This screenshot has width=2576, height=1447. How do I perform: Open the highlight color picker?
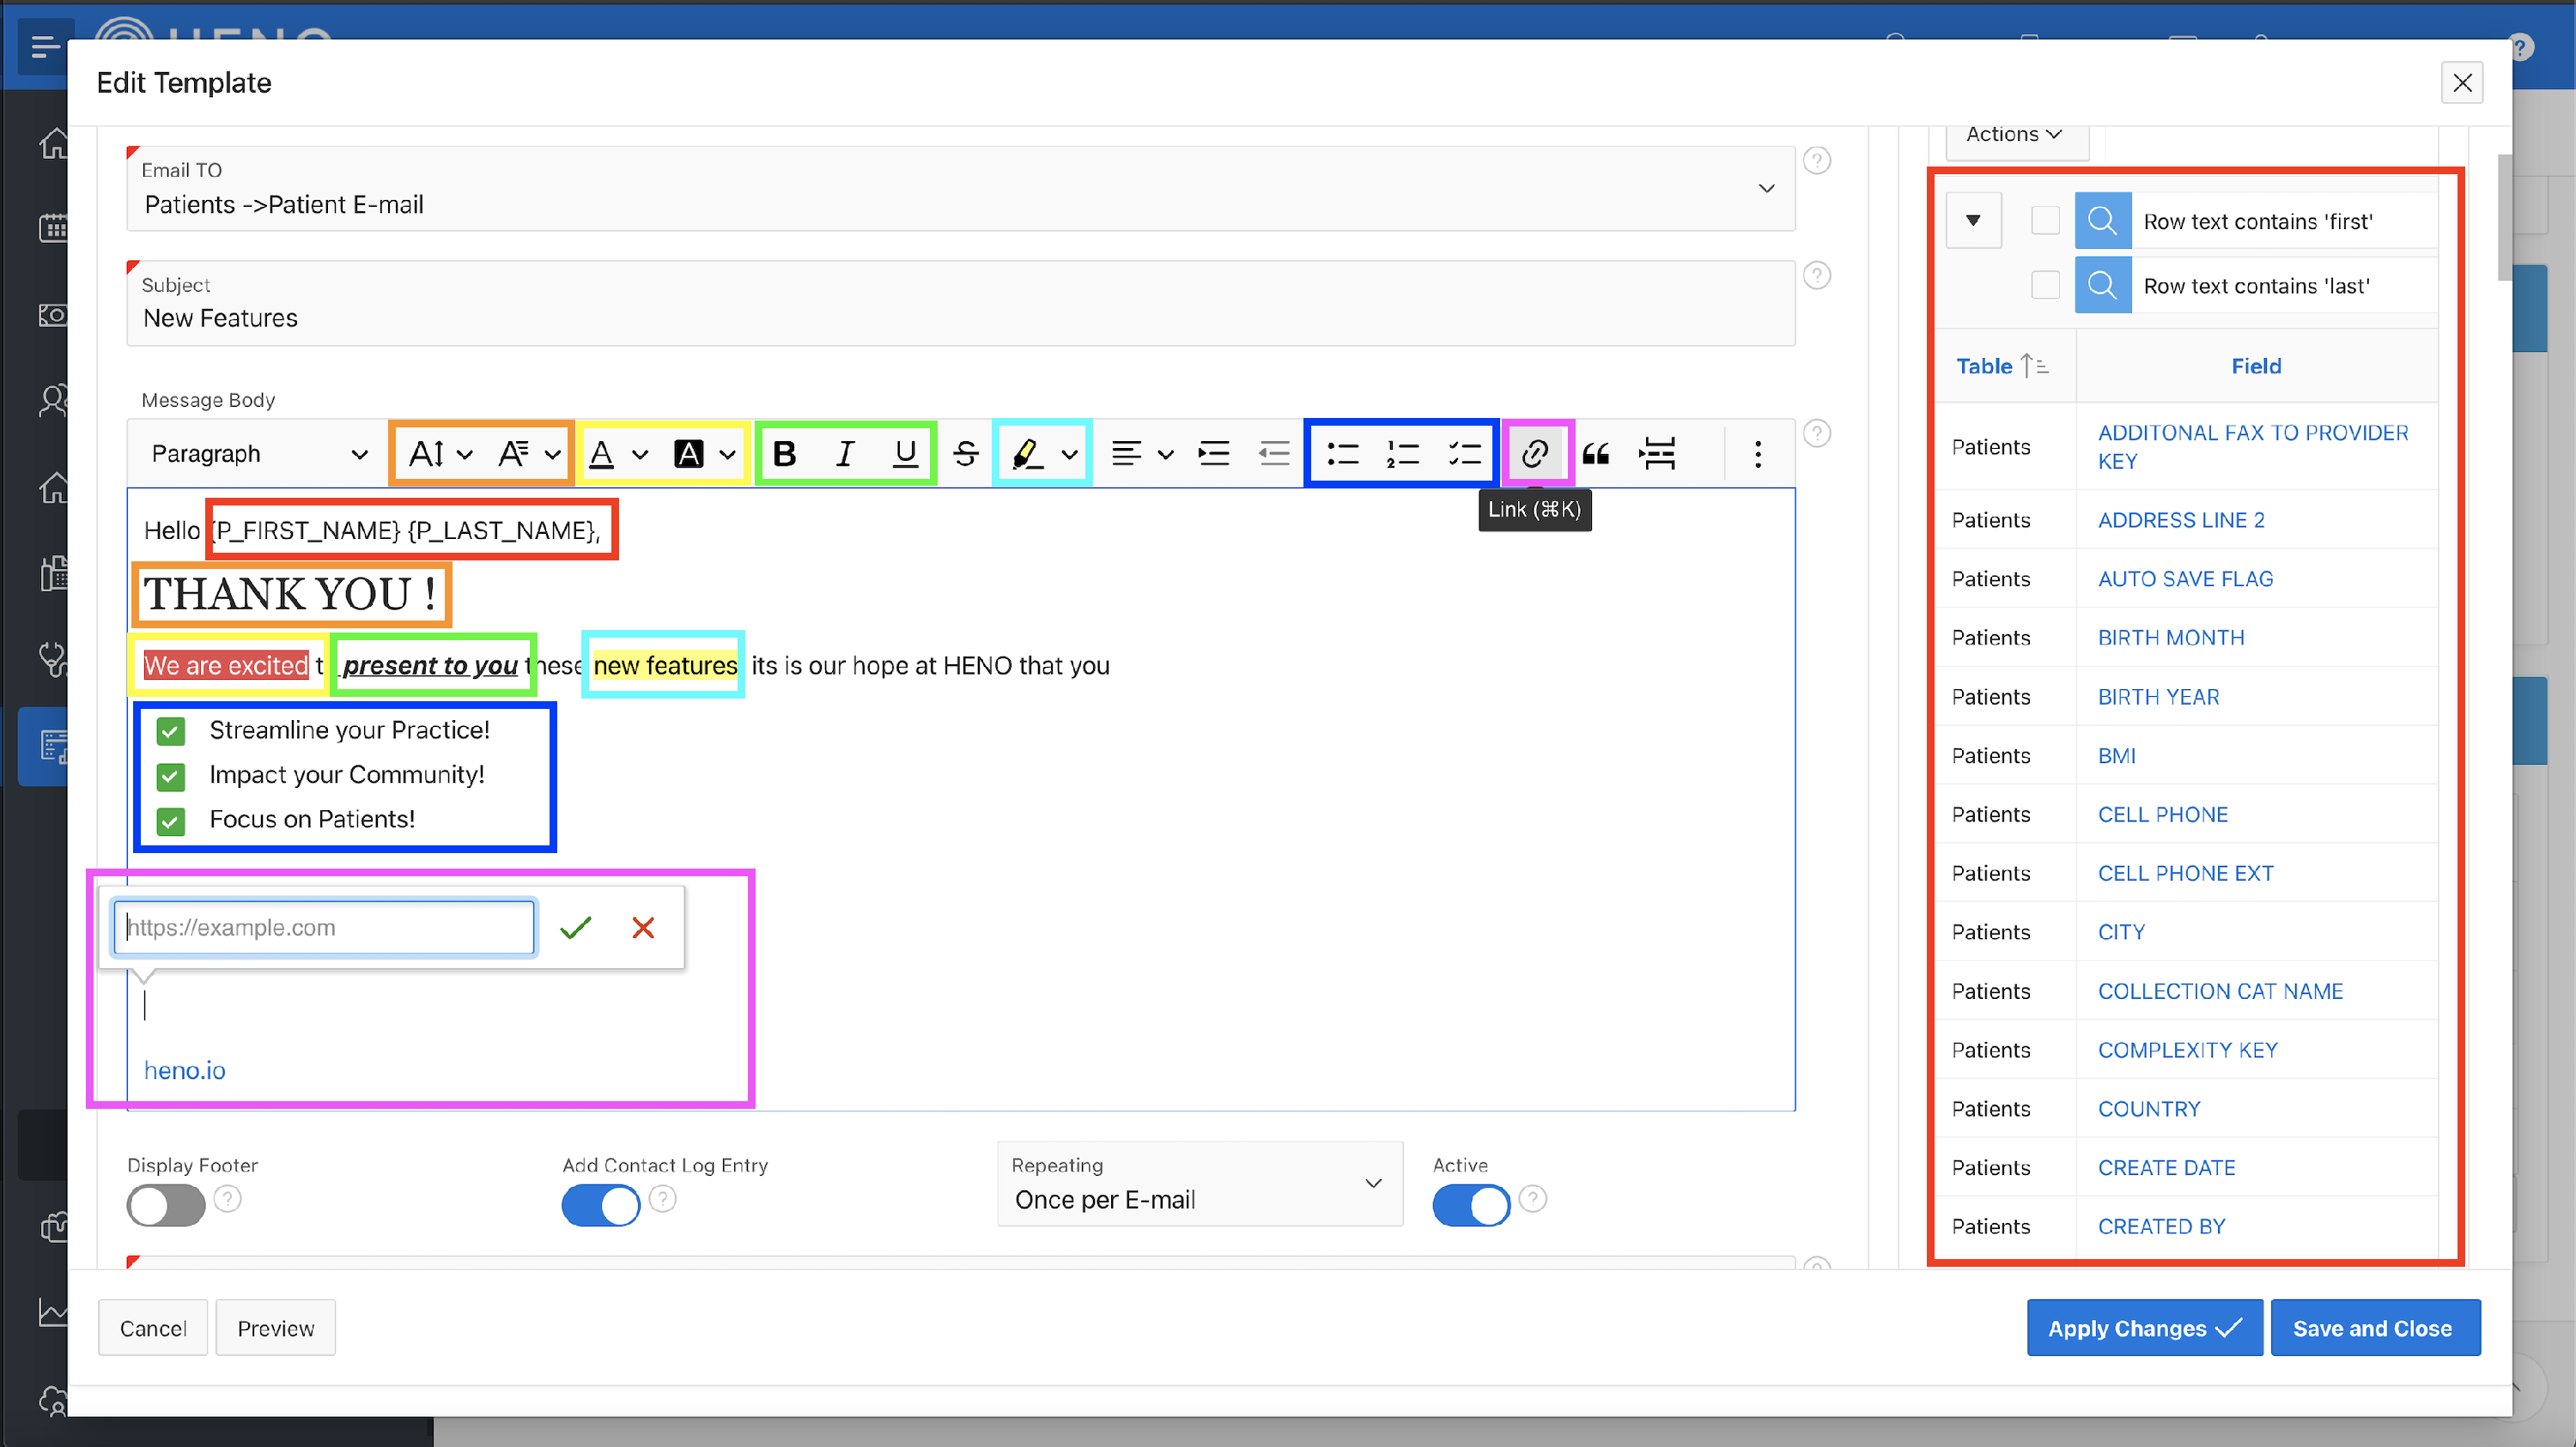(1069, 455)
